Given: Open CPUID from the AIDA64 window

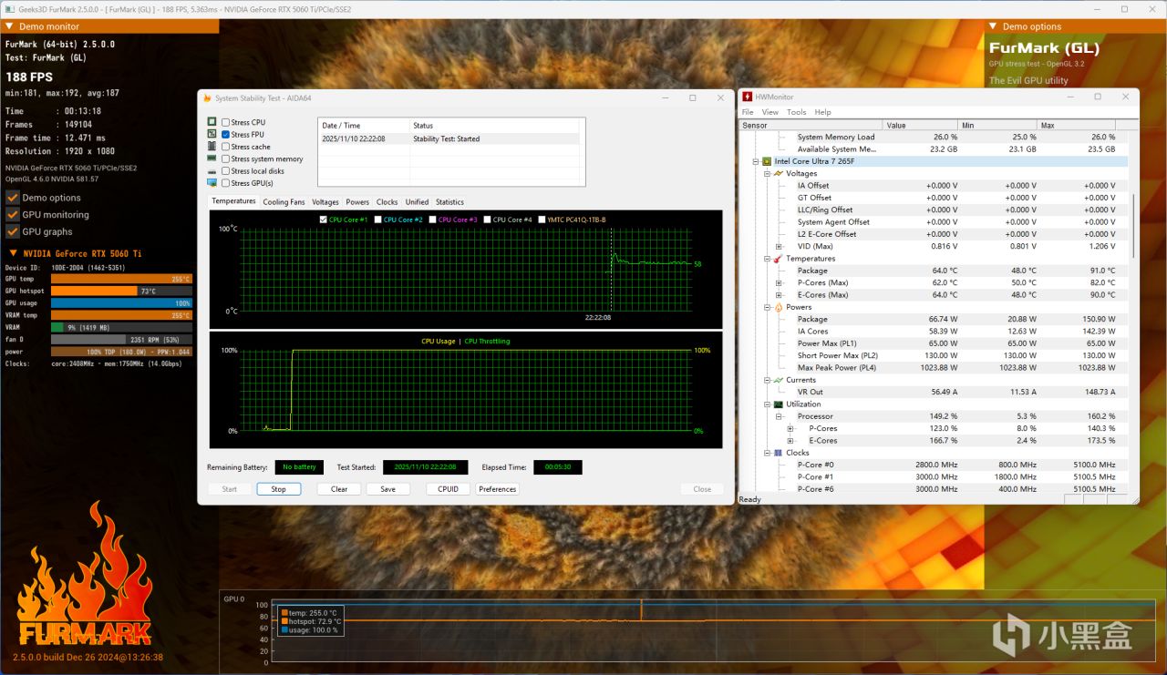Looking at the screenshot, I should tap(448, 489).
